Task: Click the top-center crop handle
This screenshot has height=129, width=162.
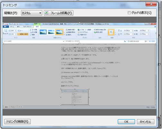Action: [79, 23]
